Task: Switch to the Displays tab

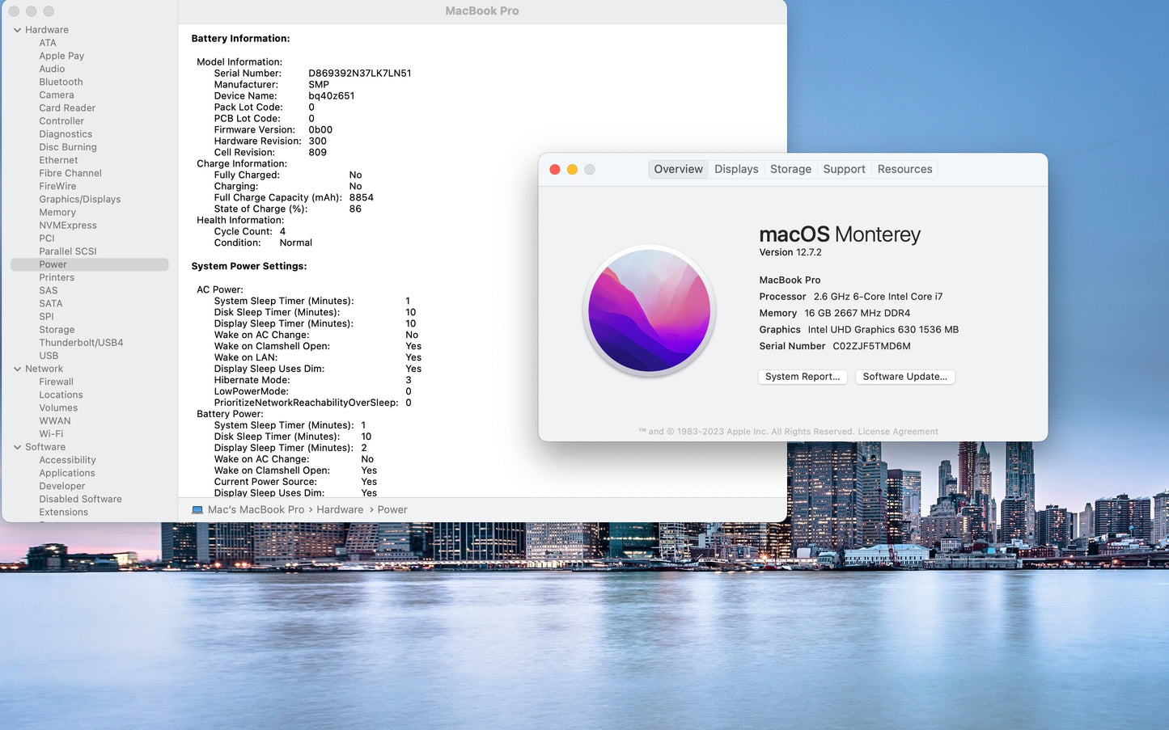Action: [736, 169]
